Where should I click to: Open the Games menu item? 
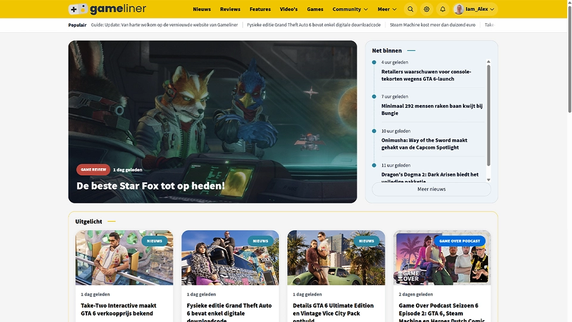pyautogui.click(x=315, y=9)
